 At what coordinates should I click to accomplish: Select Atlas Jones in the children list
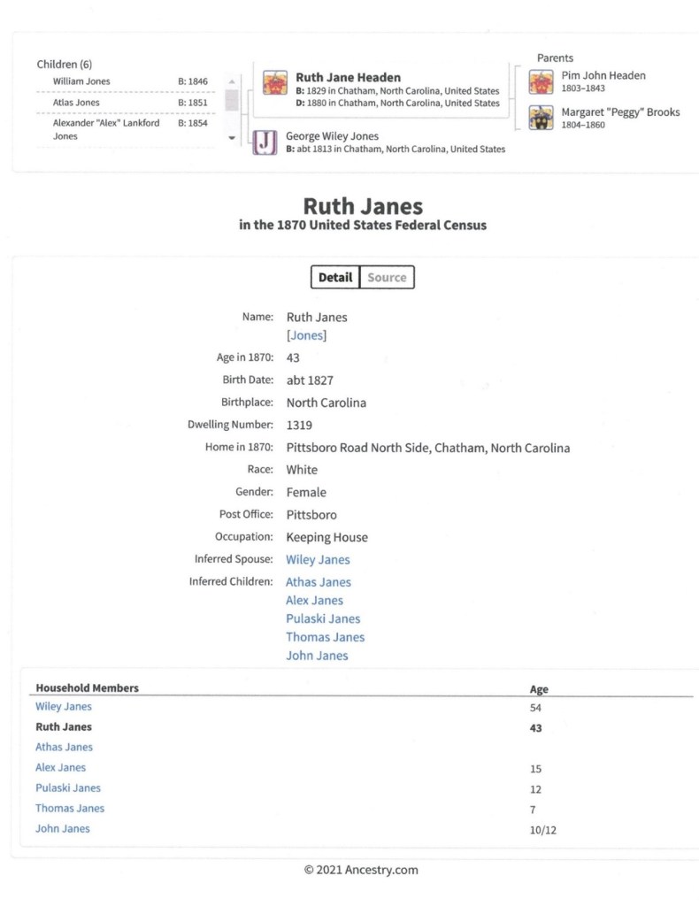pyautogui.click(x=75, y=103)
